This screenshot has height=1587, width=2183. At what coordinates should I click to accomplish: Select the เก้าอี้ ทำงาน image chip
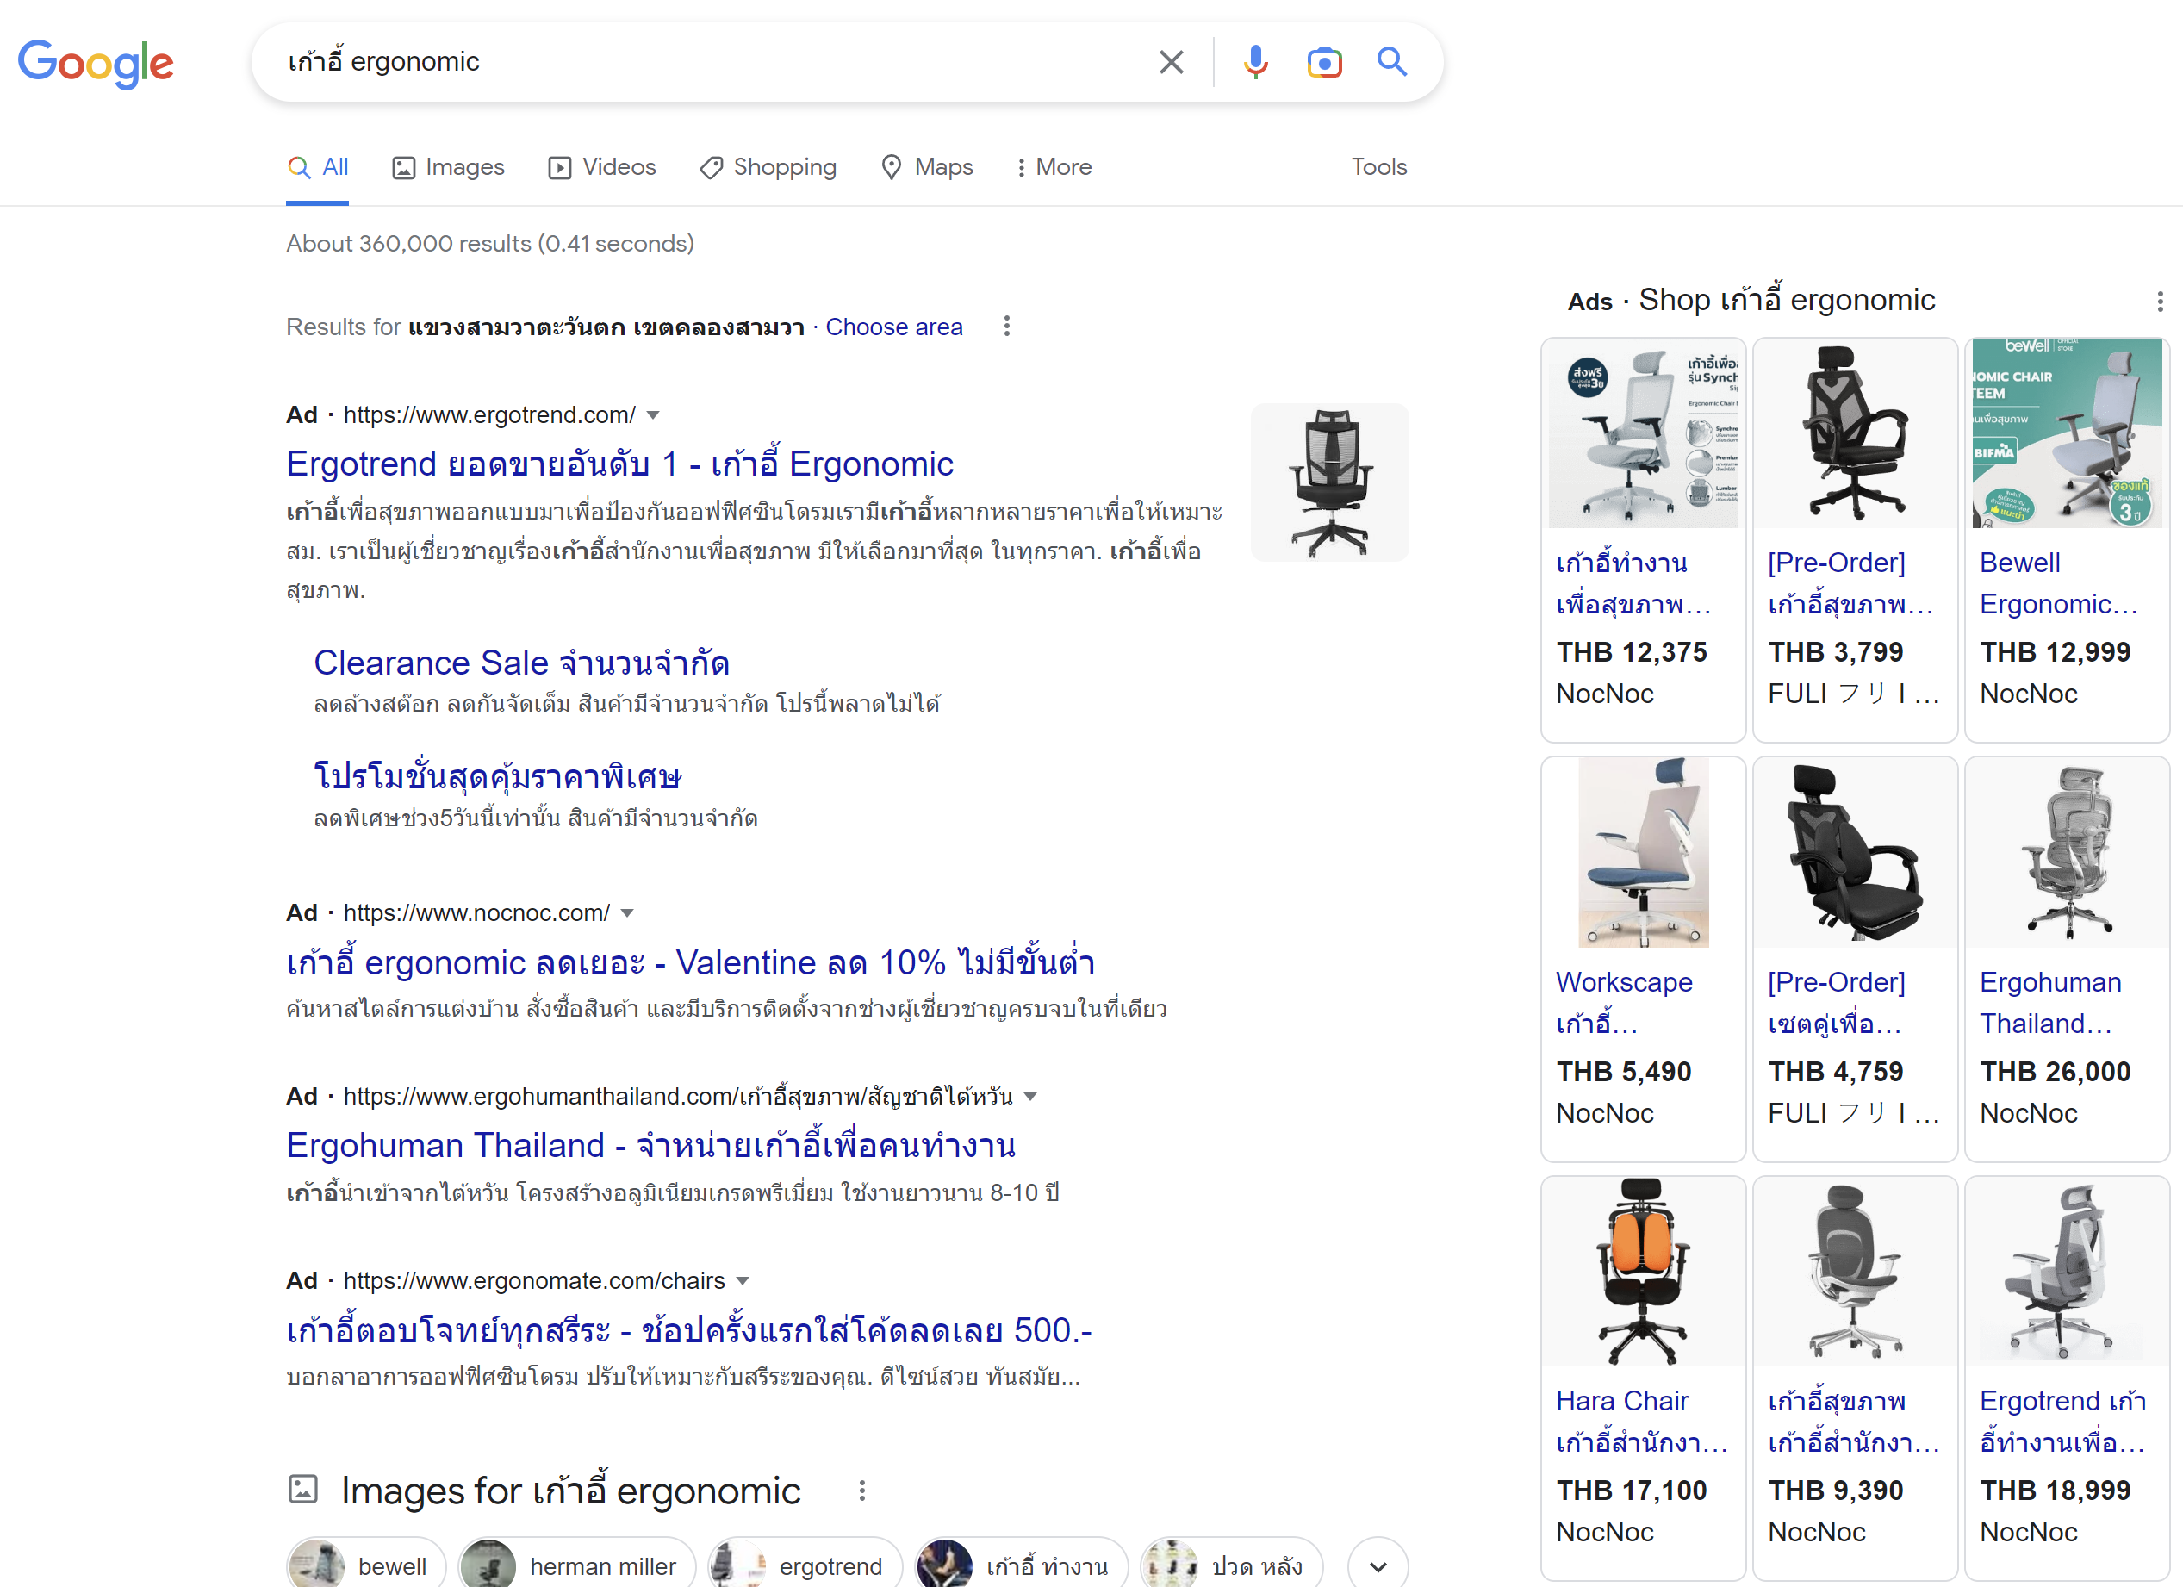coord(1020,1565)
